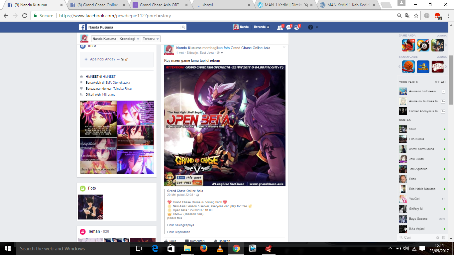Click the page vertical scrollbar thumb
Screen dimensions: 454x255
(451, 80)
